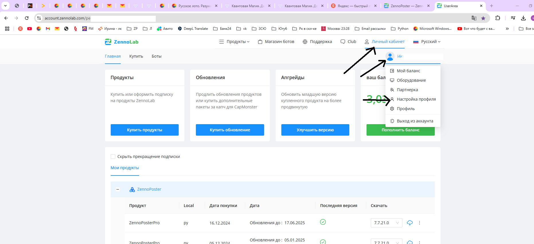Open Club link
534x244 pixels.
tap(348, 42)
